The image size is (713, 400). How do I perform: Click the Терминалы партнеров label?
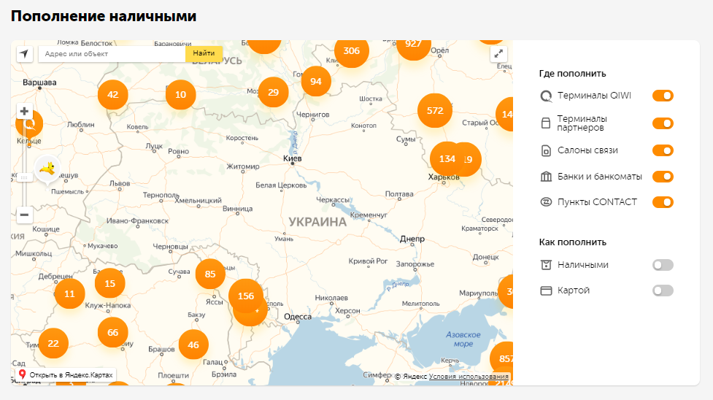point(582,123)
